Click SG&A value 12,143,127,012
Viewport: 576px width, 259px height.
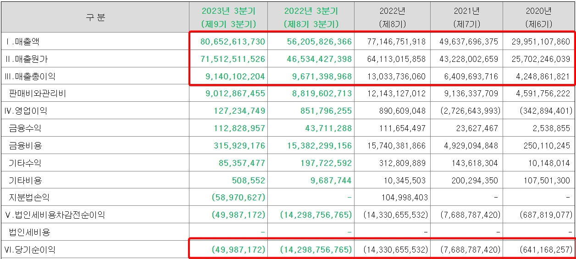pos(397,94)
